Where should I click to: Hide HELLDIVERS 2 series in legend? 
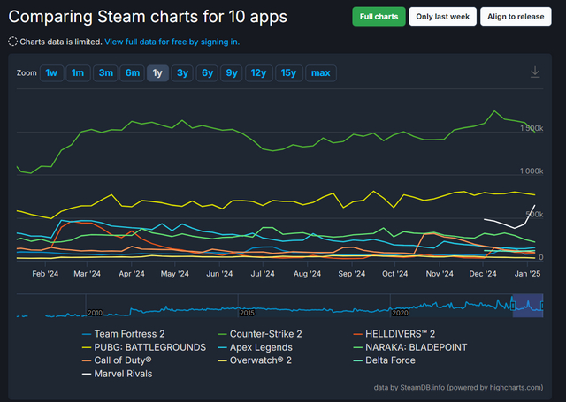click(x=394, y=334)
